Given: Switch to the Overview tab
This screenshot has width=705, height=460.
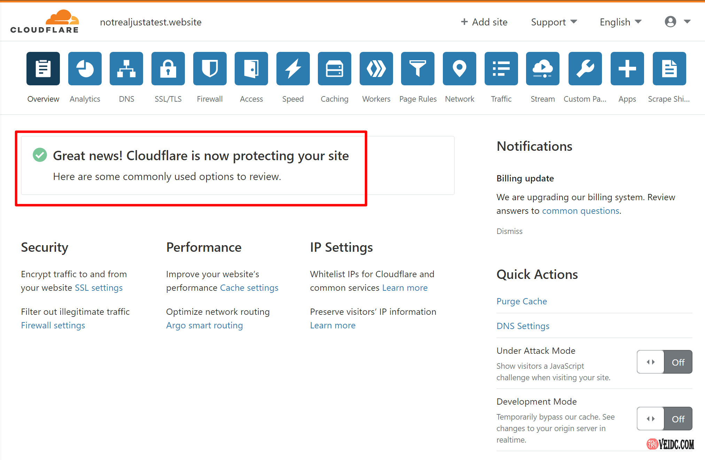Looking at the screenshot, I should [x=43, y=69].
